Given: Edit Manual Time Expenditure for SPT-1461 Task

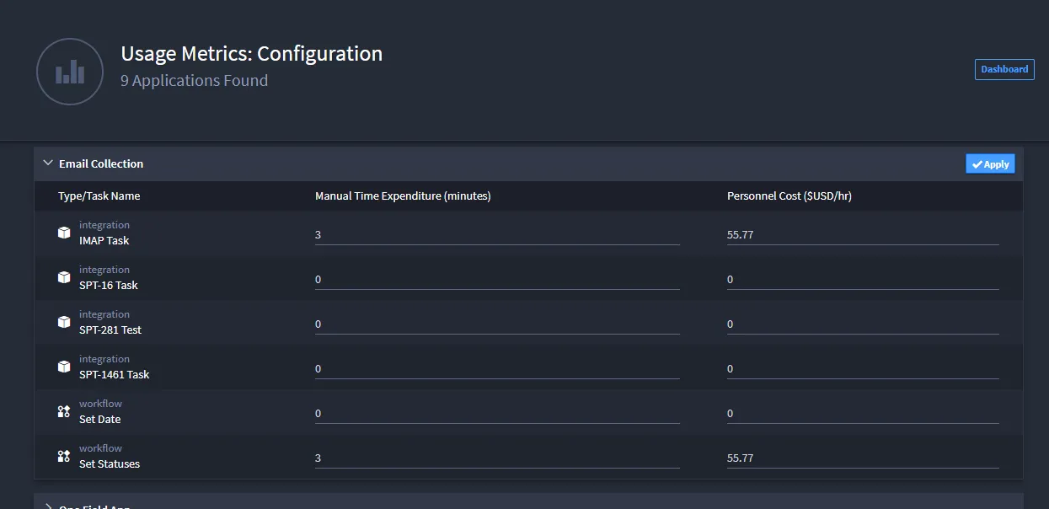Looking at the screenshot, I should click(497, 368).
